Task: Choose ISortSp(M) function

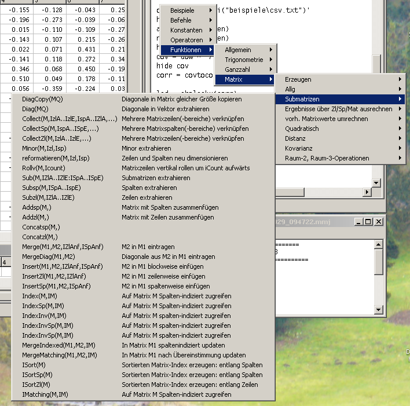Action: 143,375
